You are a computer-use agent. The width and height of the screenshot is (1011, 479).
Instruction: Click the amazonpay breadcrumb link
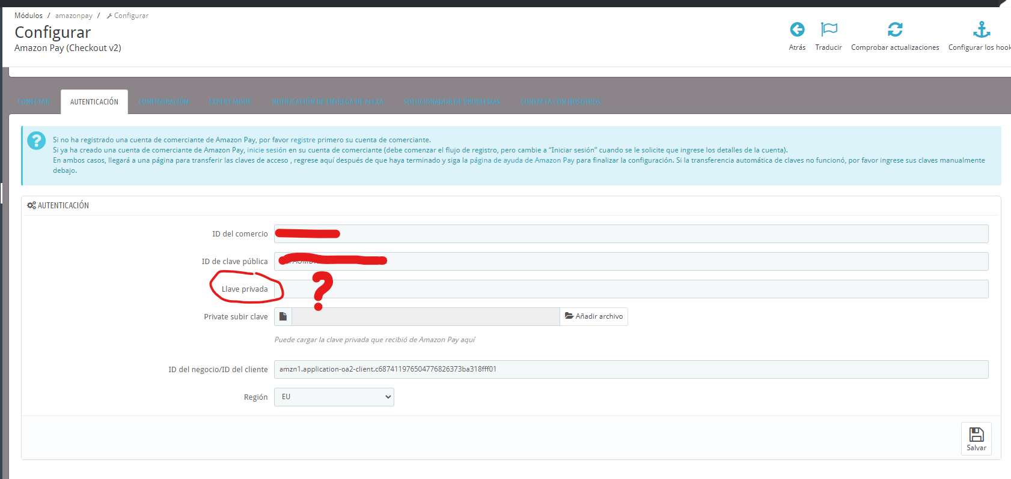coord(74,16)
